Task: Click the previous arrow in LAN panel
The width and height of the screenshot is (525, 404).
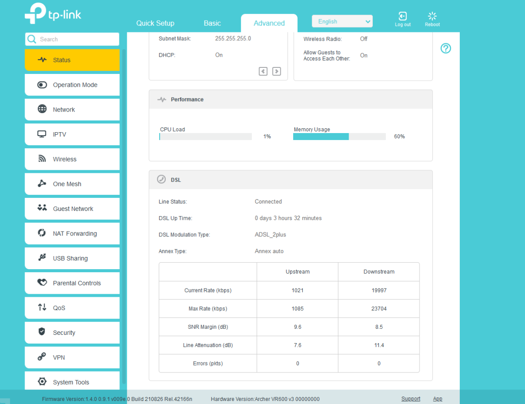Action: click(263, 71)
